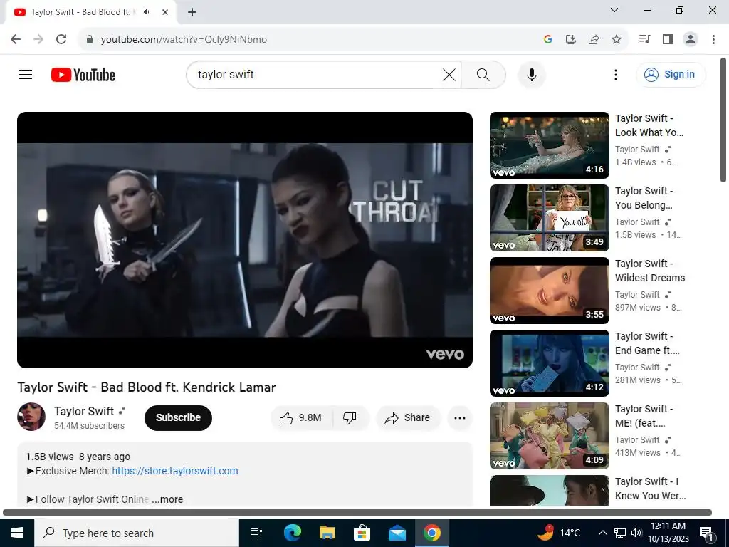Open Task View on the taskbar
The image size is (729, 547).
(x=256, y=533)
